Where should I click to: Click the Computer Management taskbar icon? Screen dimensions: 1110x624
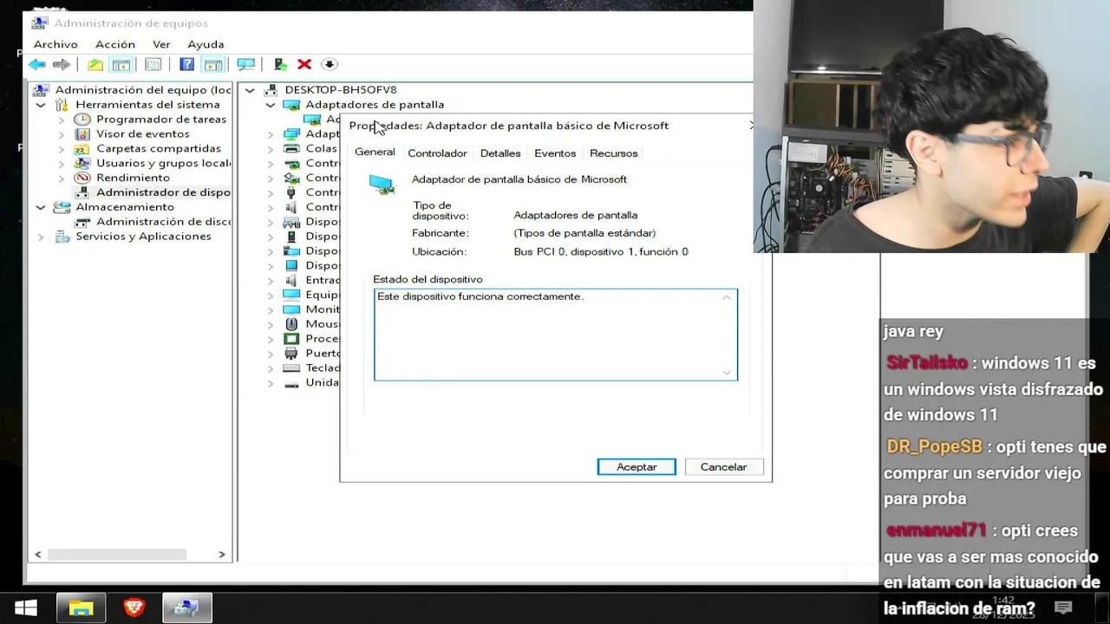tap(186, 608)
